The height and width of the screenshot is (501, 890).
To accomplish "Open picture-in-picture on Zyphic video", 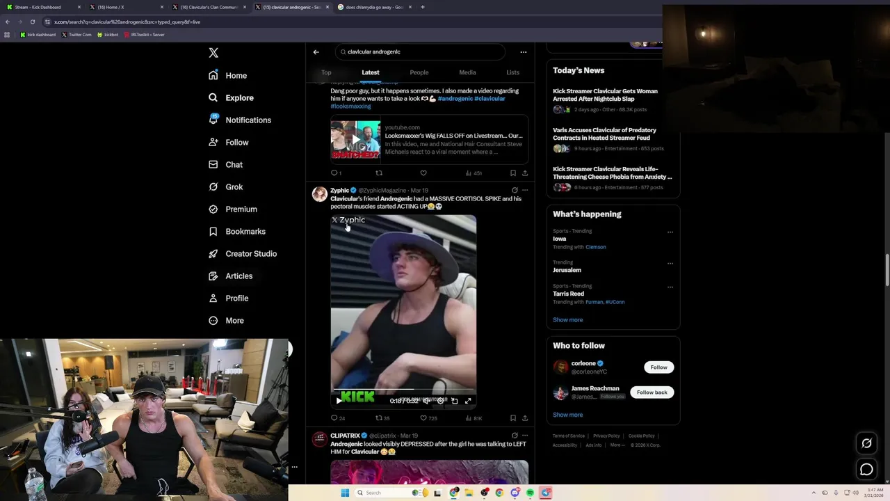I will 454,401.
